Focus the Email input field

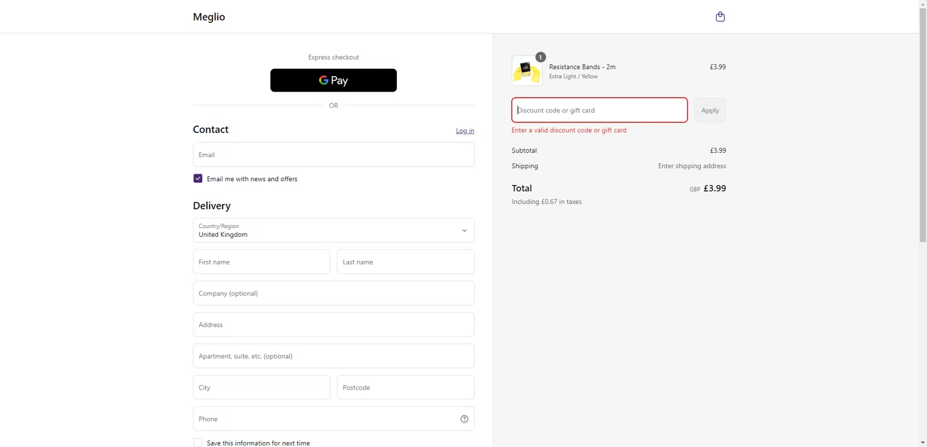(x=333, y=155)
